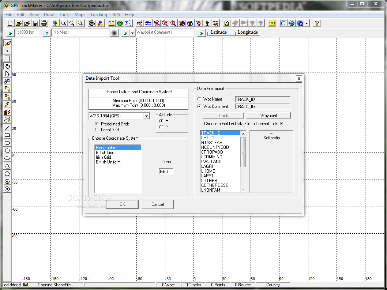Set altitude unit to feet (ft)
Screen dimensions: 387x290
coord(161,127)
